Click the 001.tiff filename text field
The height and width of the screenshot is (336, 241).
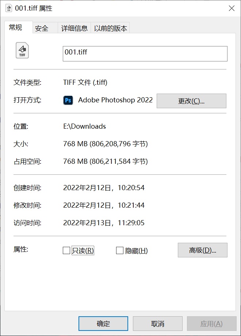(x=145, y=53)
